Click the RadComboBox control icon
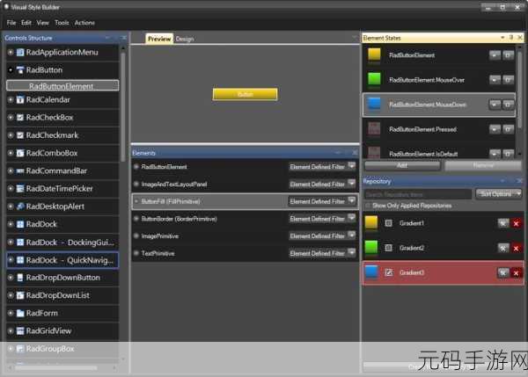528x377 pixels. (20, 153)
